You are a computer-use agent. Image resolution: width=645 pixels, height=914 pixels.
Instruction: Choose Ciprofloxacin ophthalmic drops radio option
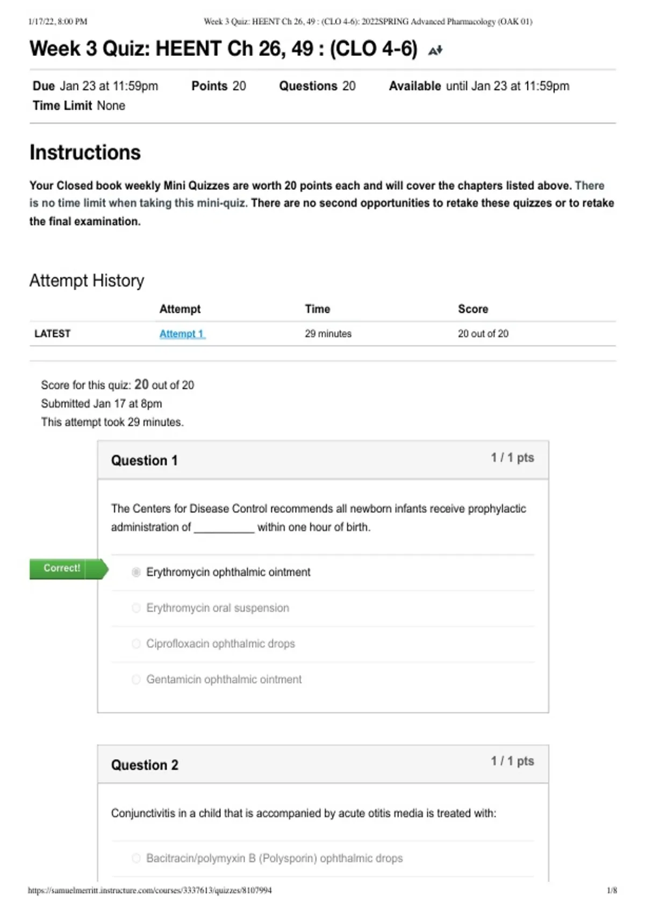coord(137,644)
